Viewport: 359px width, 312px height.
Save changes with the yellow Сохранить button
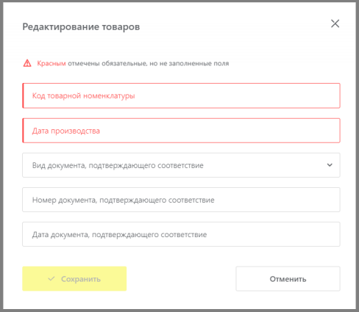74,279
